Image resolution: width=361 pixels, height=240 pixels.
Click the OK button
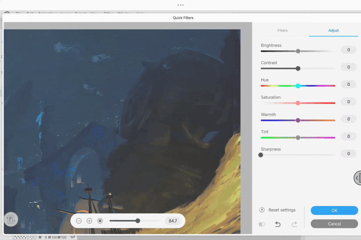click(334, 210)
